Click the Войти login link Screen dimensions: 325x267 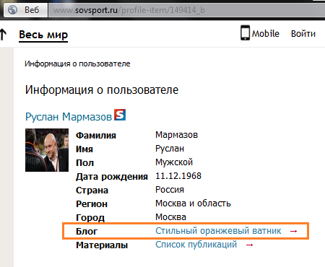[303, 34]
